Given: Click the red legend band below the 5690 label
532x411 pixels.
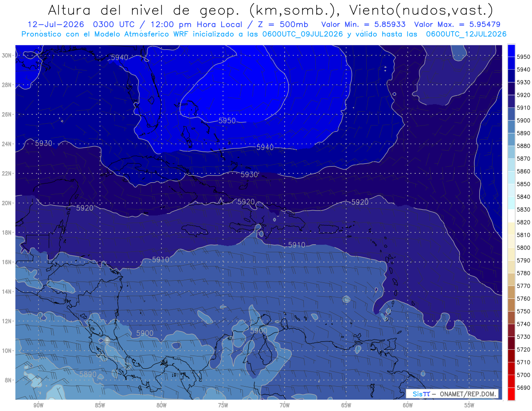Looking at the screenshot, I should coord(511,394).
